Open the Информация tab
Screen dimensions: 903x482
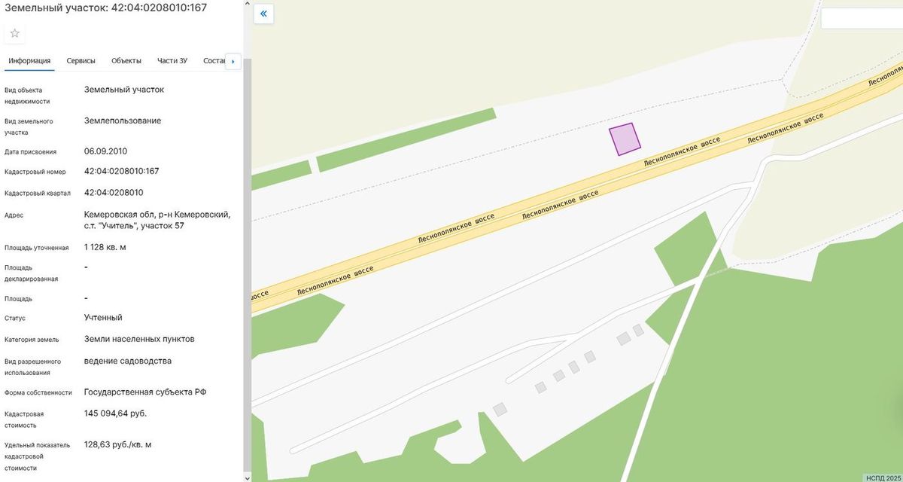pyautogui.click(x=29, y=61)
